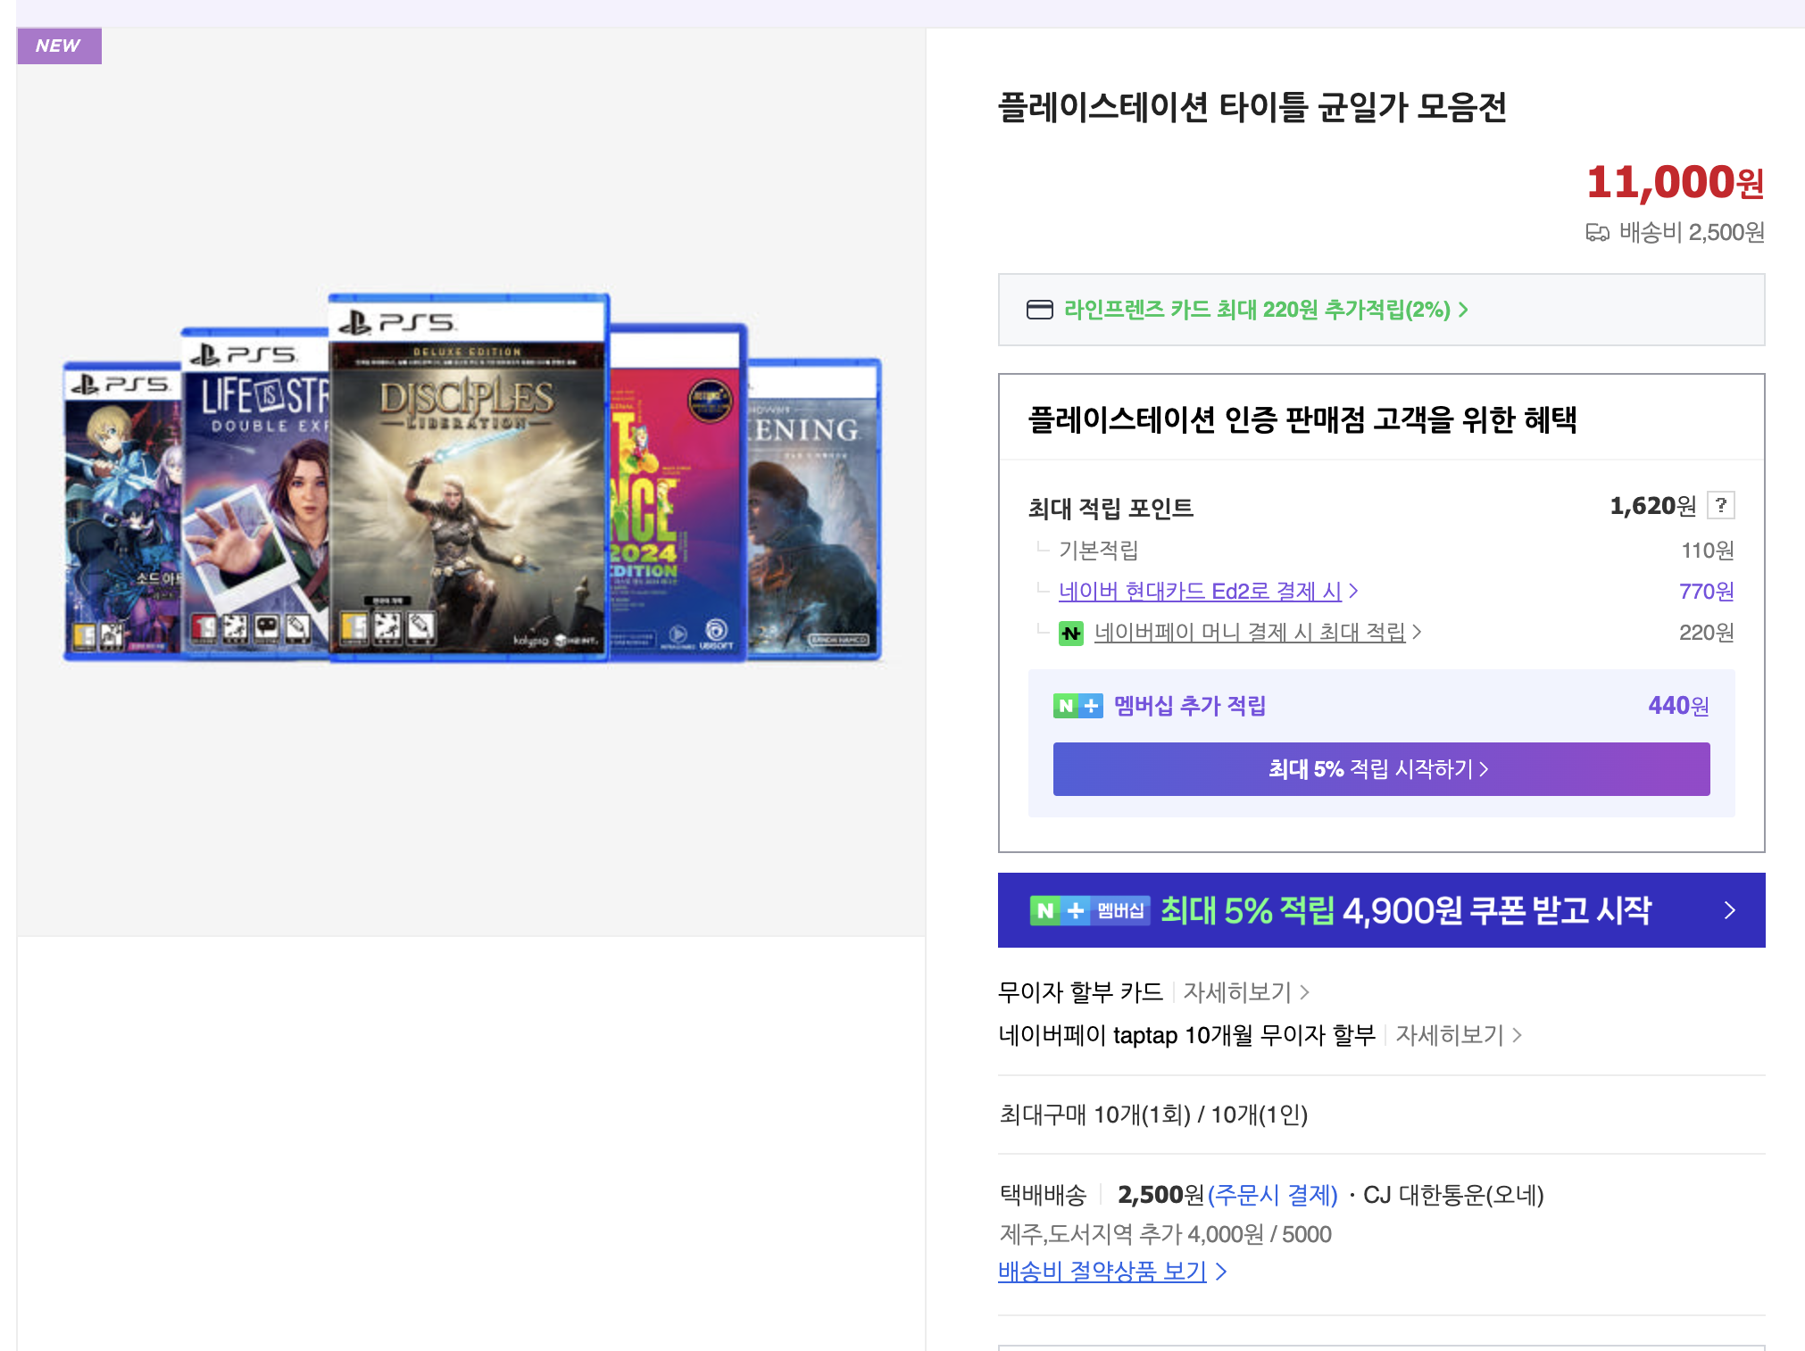Screen dimensions: 1805x1351
Task: Open 무이자 할부 카드 자세히보기
Action: click(1245, 992)
